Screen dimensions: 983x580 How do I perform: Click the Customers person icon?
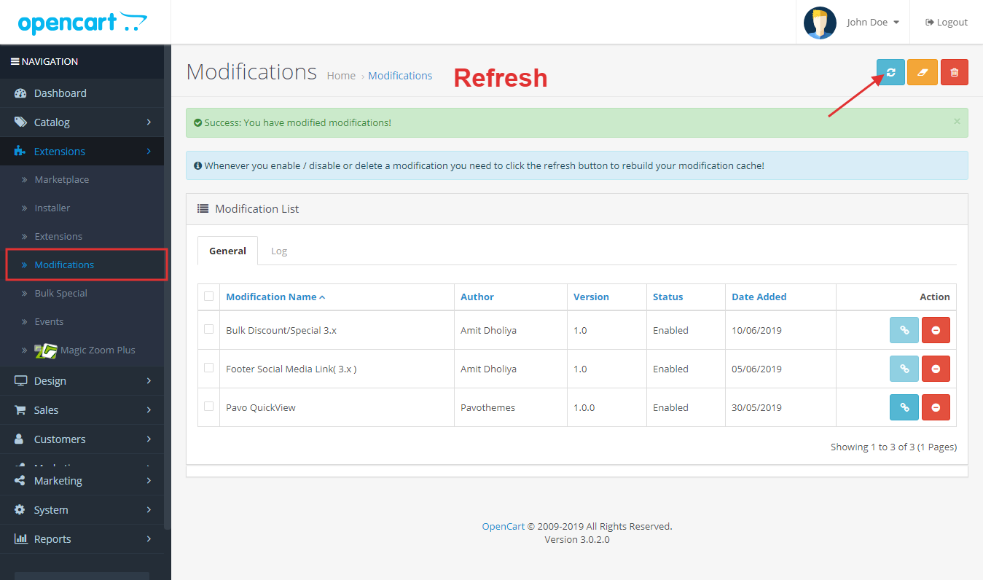20,439
